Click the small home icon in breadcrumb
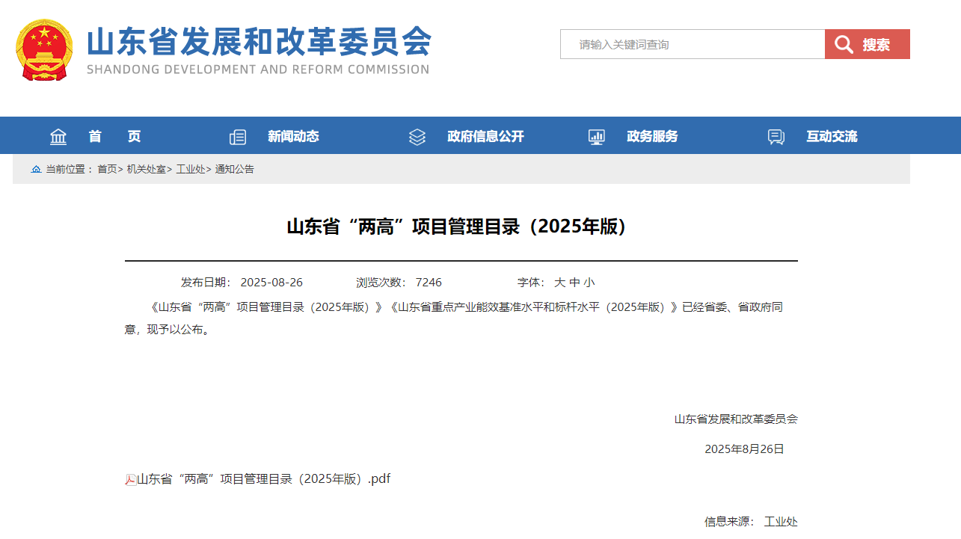This screenshot has width=961, height=539. (x=36, y=170)
